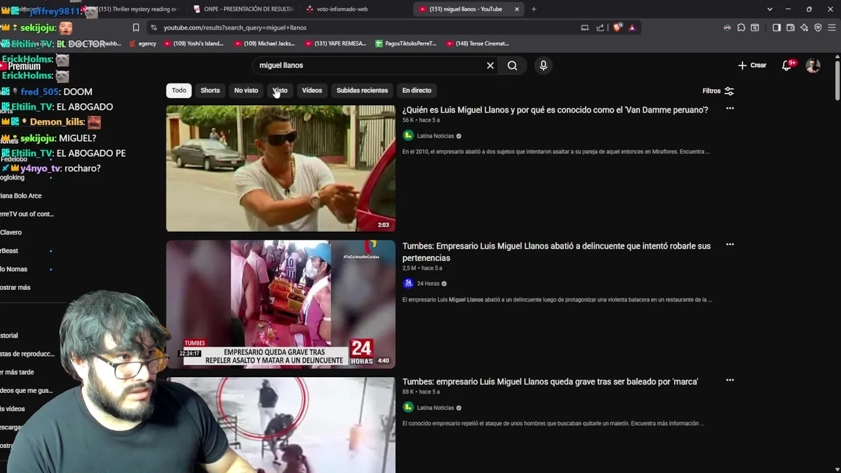841x473 pixels.
Task: Open the browser extensions puzzle icon
Action: pos(741,28)
